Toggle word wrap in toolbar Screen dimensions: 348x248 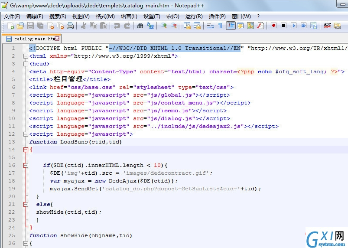pyautogui.click(x=210, y=26)
